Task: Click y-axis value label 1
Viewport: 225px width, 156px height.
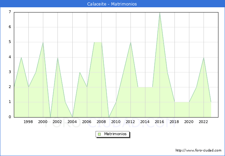Action: coord(10,102)
